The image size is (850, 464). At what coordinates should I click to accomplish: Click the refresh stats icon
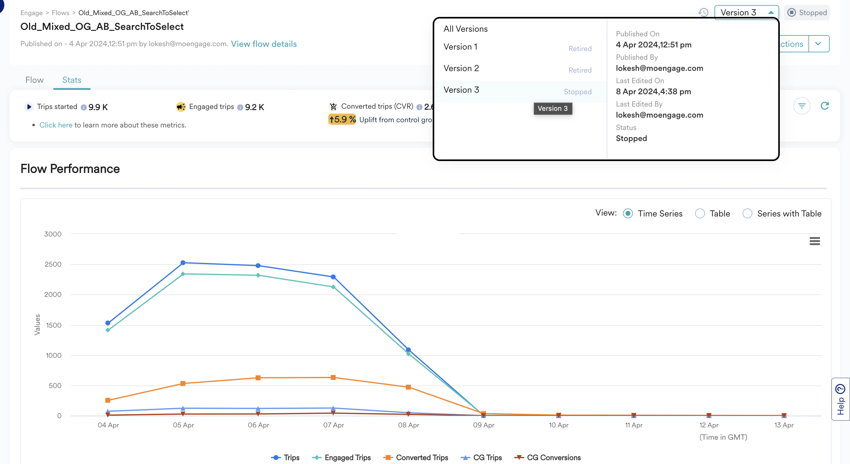825,106
